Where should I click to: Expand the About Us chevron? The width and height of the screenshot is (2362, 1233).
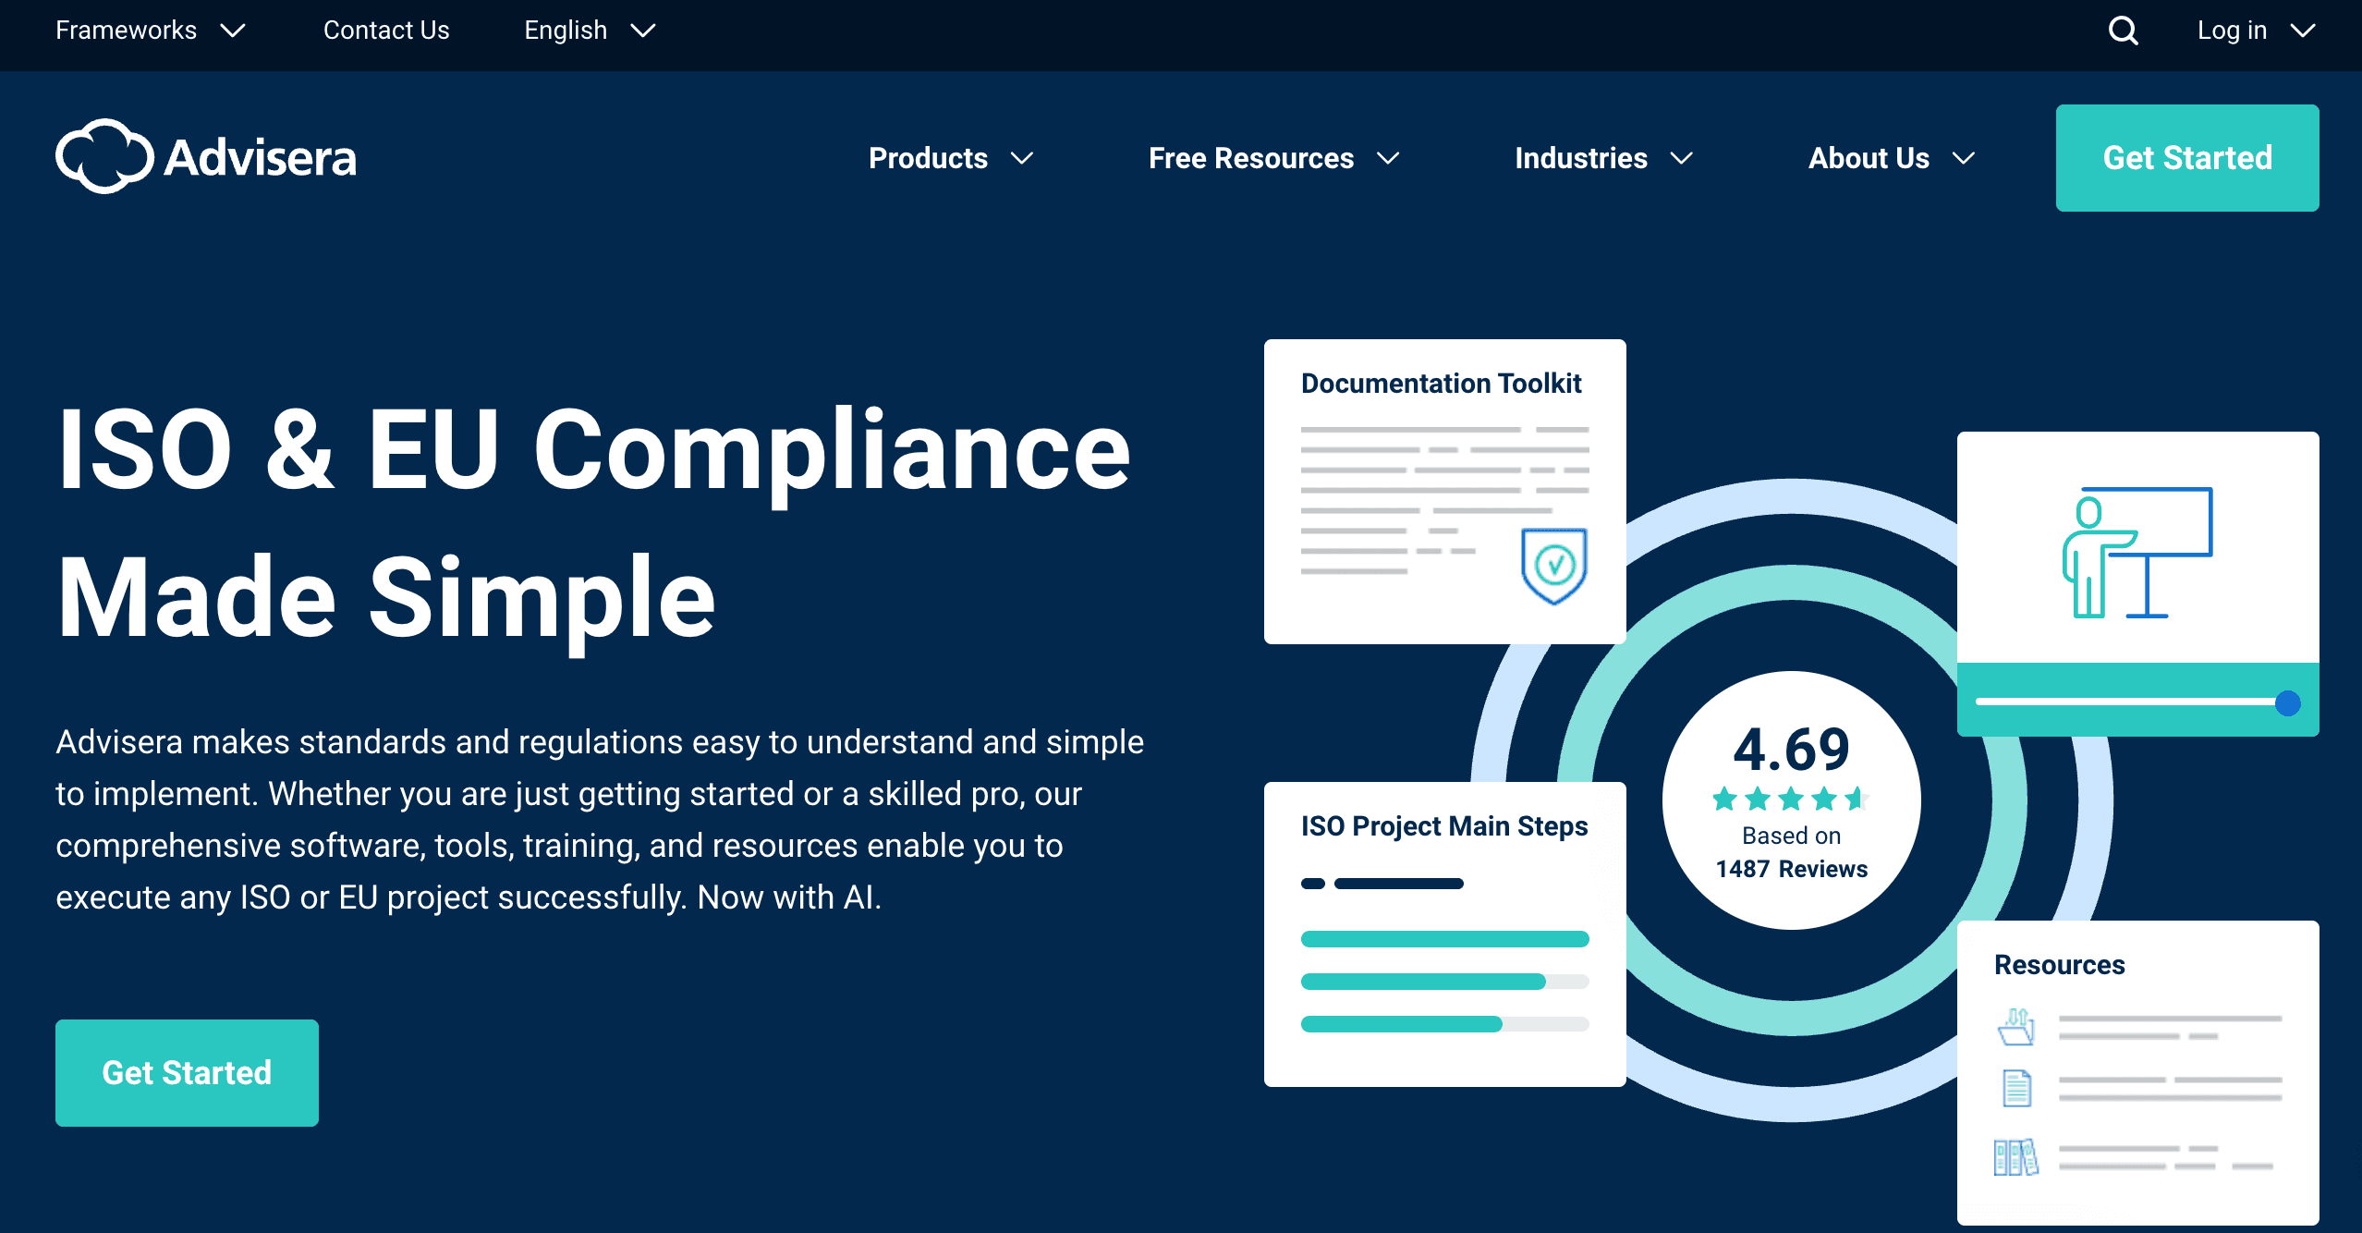pyautogui.click(x=1964, y=158)
